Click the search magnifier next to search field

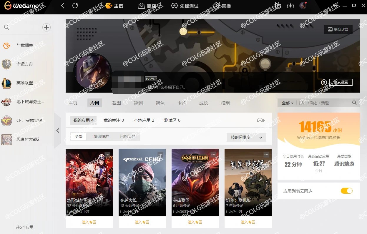click(354, 103)
